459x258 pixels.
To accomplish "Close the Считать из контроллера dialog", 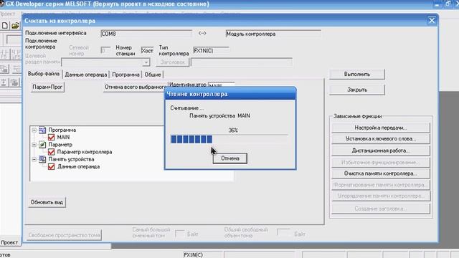I will point(432,21).
